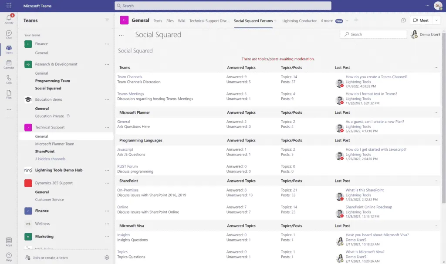Screen dimensions: 446x264
Task: Expand 3 hidden channels in Technical Support
Action: click(50, 159)
